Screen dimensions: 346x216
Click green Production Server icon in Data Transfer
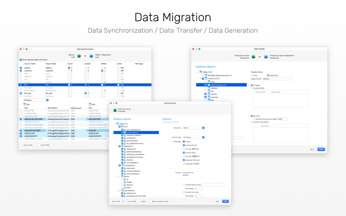coord(253,57)
